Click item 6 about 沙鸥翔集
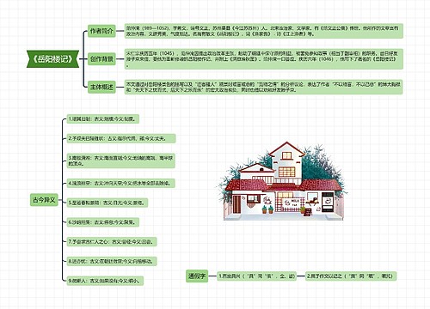This screenshot has width=430, height=309. click(103, 222)
